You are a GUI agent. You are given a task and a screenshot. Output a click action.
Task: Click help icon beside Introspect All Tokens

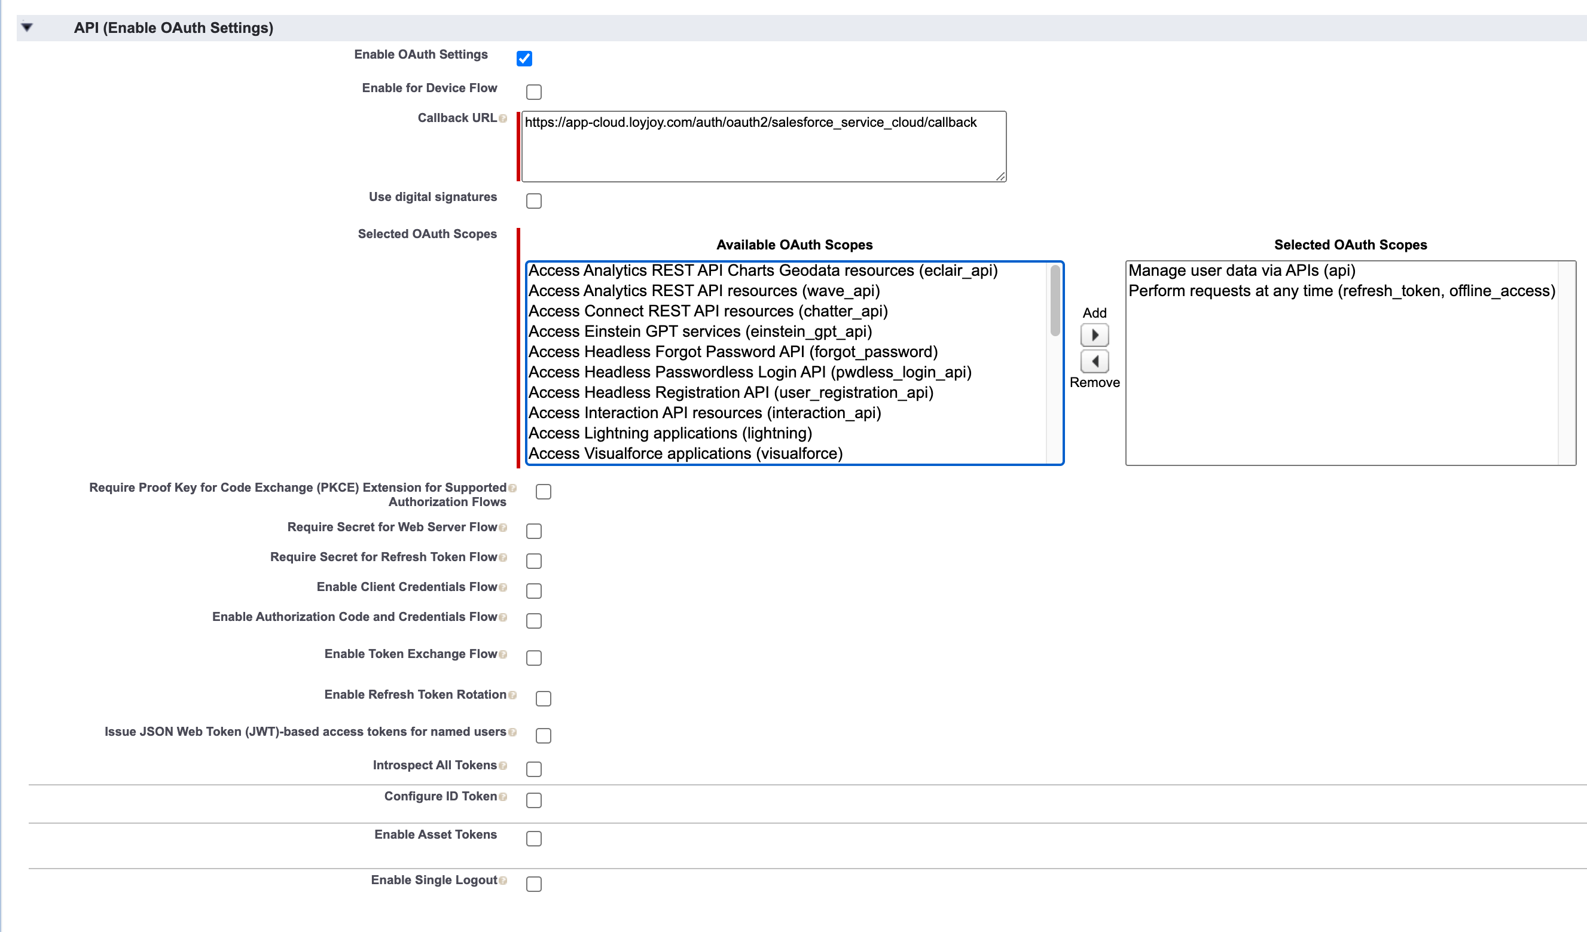(x=502, y=766)
